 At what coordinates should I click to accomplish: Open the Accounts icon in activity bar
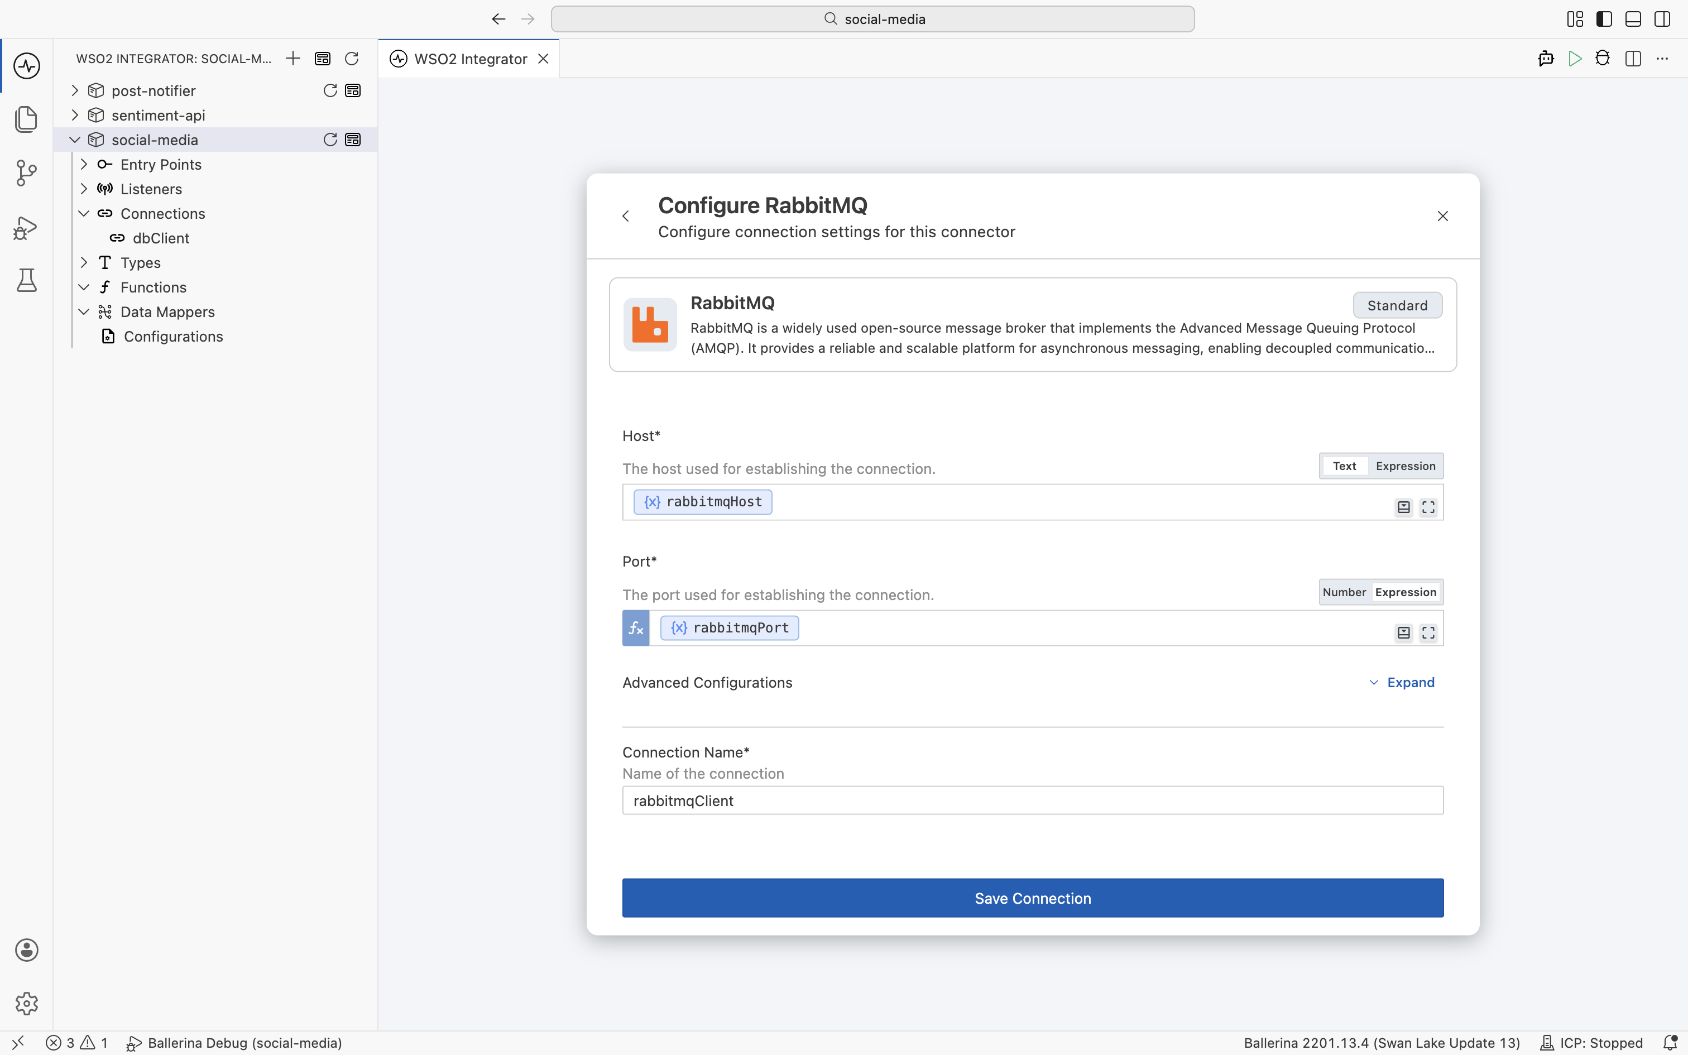tap(26, 950)
